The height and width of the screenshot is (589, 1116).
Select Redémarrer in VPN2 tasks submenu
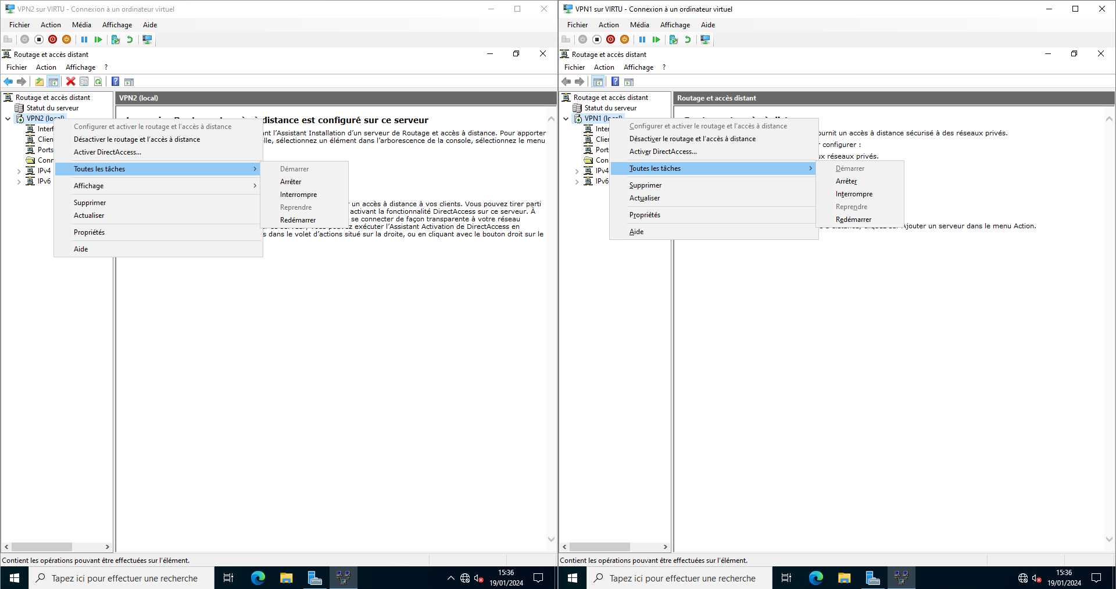click(298, 220)
